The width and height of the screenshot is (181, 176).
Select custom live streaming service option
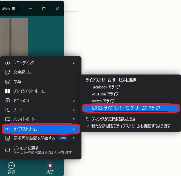pos(126,108)
